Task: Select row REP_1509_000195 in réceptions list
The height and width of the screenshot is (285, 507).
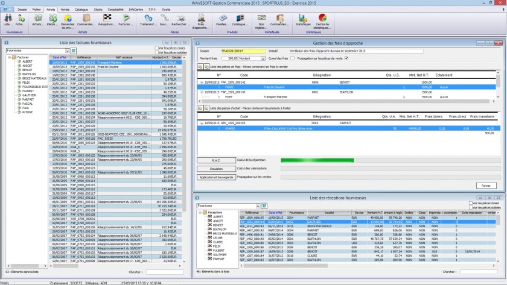Action: (368, 218)
